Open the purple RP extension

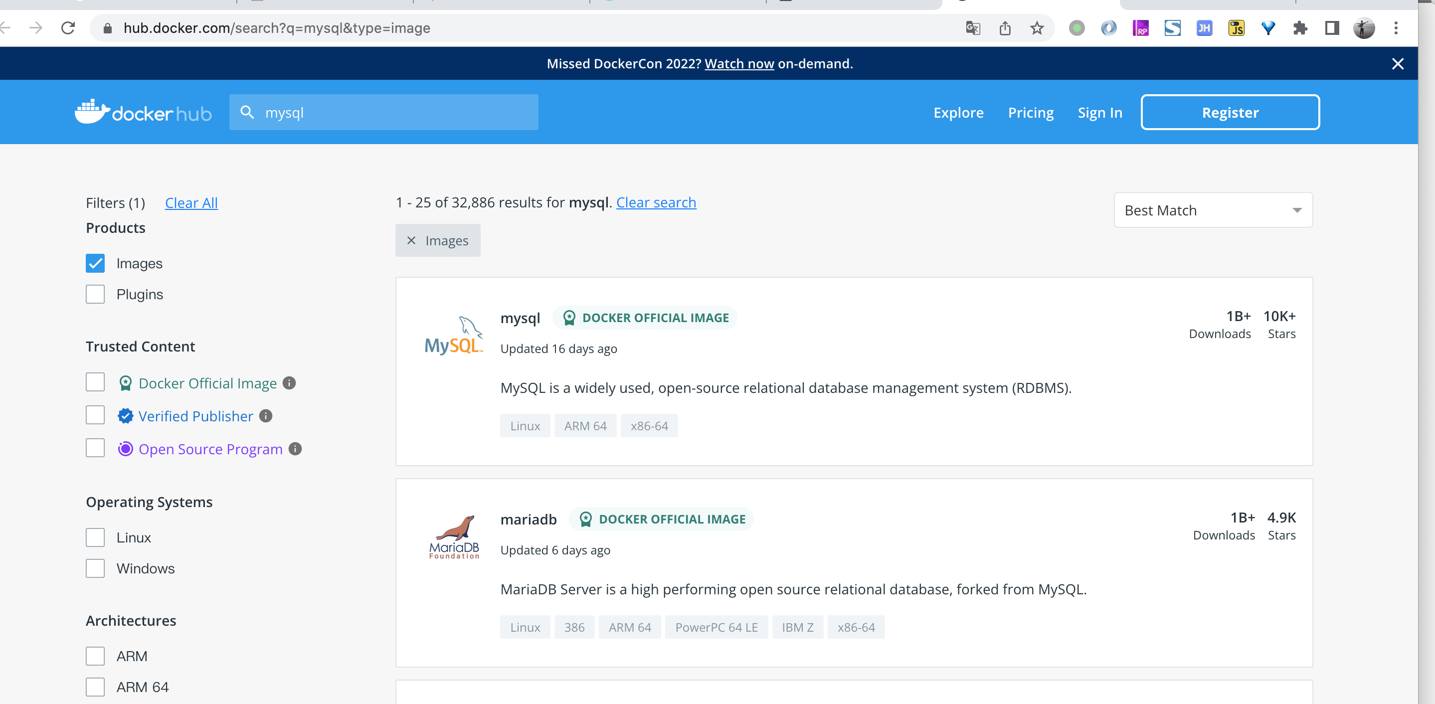pyautogui.click(x=1140, y=28)
